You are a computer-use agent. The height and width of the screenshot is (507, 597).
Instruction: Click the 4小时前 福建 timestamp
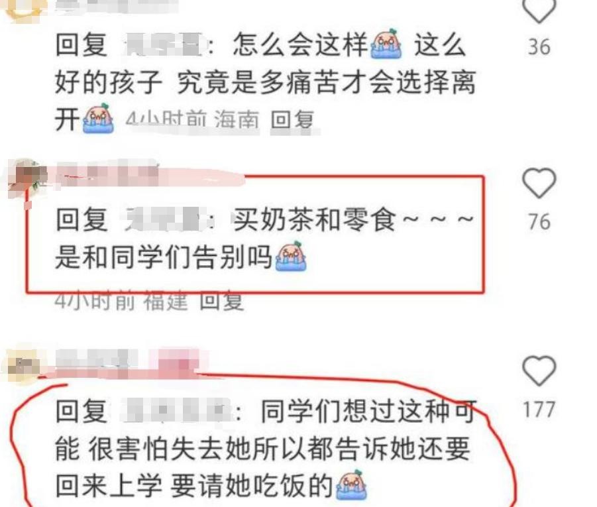(x=121, y=302)
